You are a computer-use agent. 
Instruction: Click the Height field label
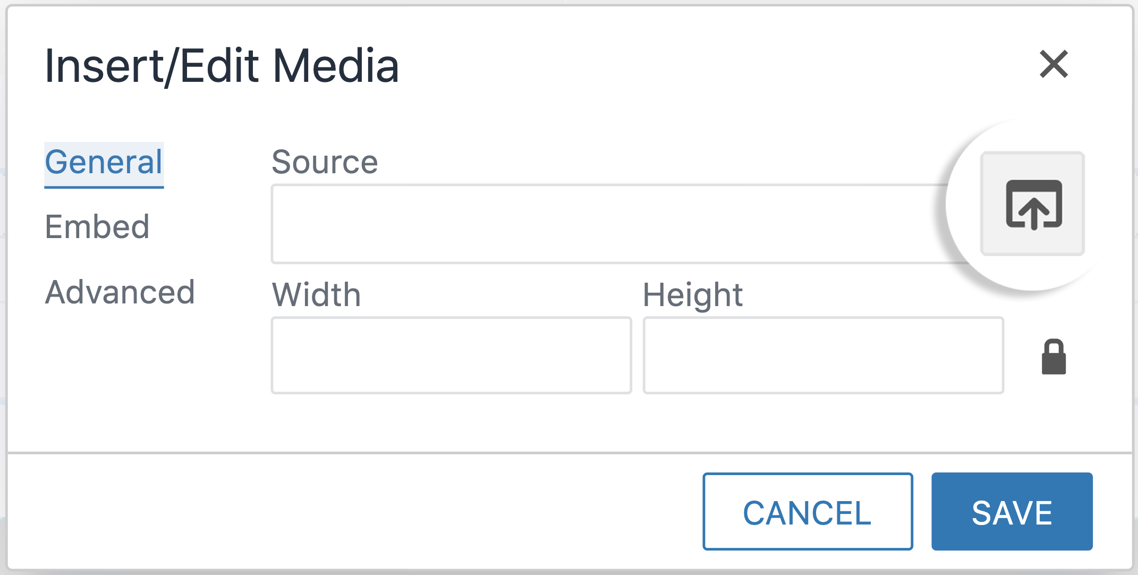tap(693, 295)
